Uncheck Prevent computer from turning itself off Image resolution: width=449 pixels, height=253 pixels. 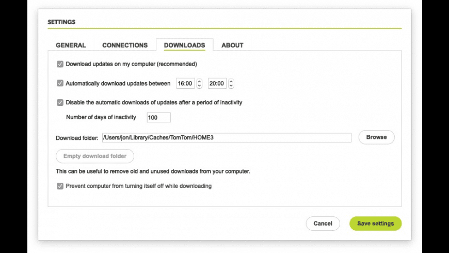(x=60, y=186)
